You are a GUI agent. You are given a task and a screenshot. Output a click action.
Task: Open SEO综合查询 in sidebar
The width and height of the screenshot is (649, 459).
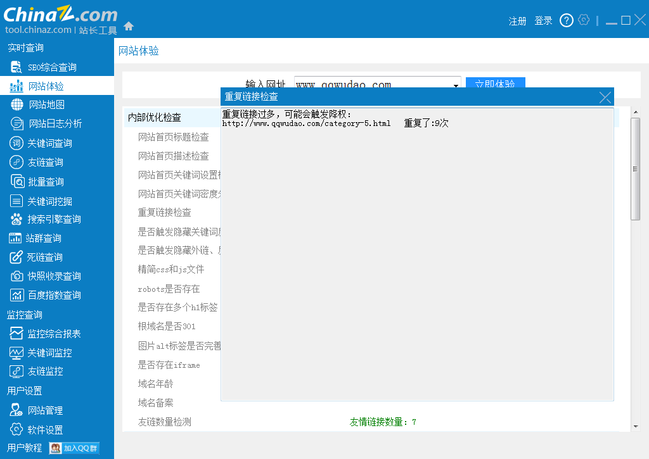(51, 67)
